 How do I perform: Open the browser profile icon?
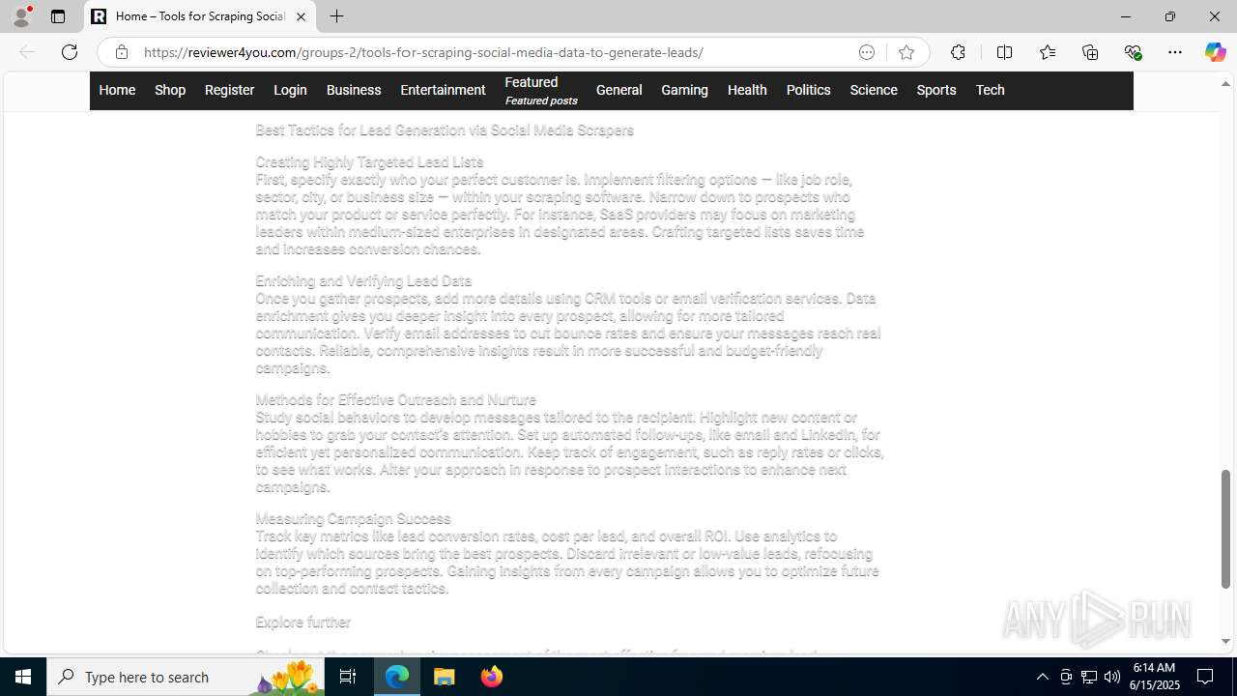pos(21,16)
